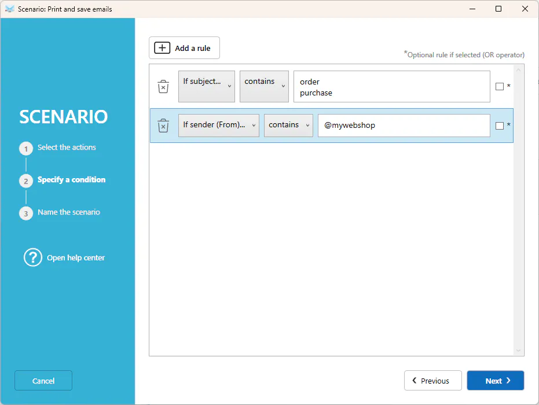Click the question mark help icon
The height and width of the screenshot is (405, 539).
pos(33,257)
